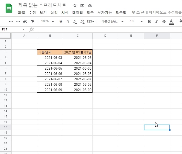The image size is (182, 154).
Task: Expand the name box dropdown arrow
Action: 23,30
